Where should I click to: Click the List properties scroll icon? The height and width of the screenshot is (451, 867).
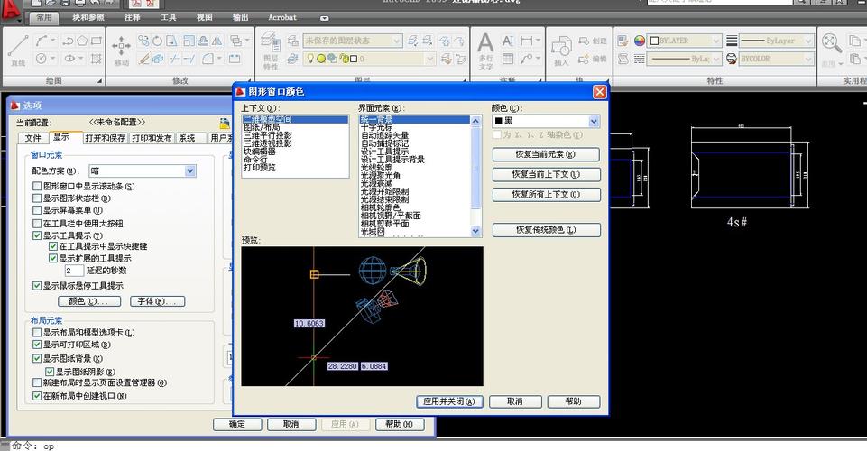[623, 59]
